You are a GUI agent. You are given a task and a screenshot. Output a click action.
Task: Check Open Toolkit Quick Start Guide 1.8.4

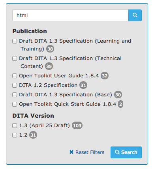15,104
